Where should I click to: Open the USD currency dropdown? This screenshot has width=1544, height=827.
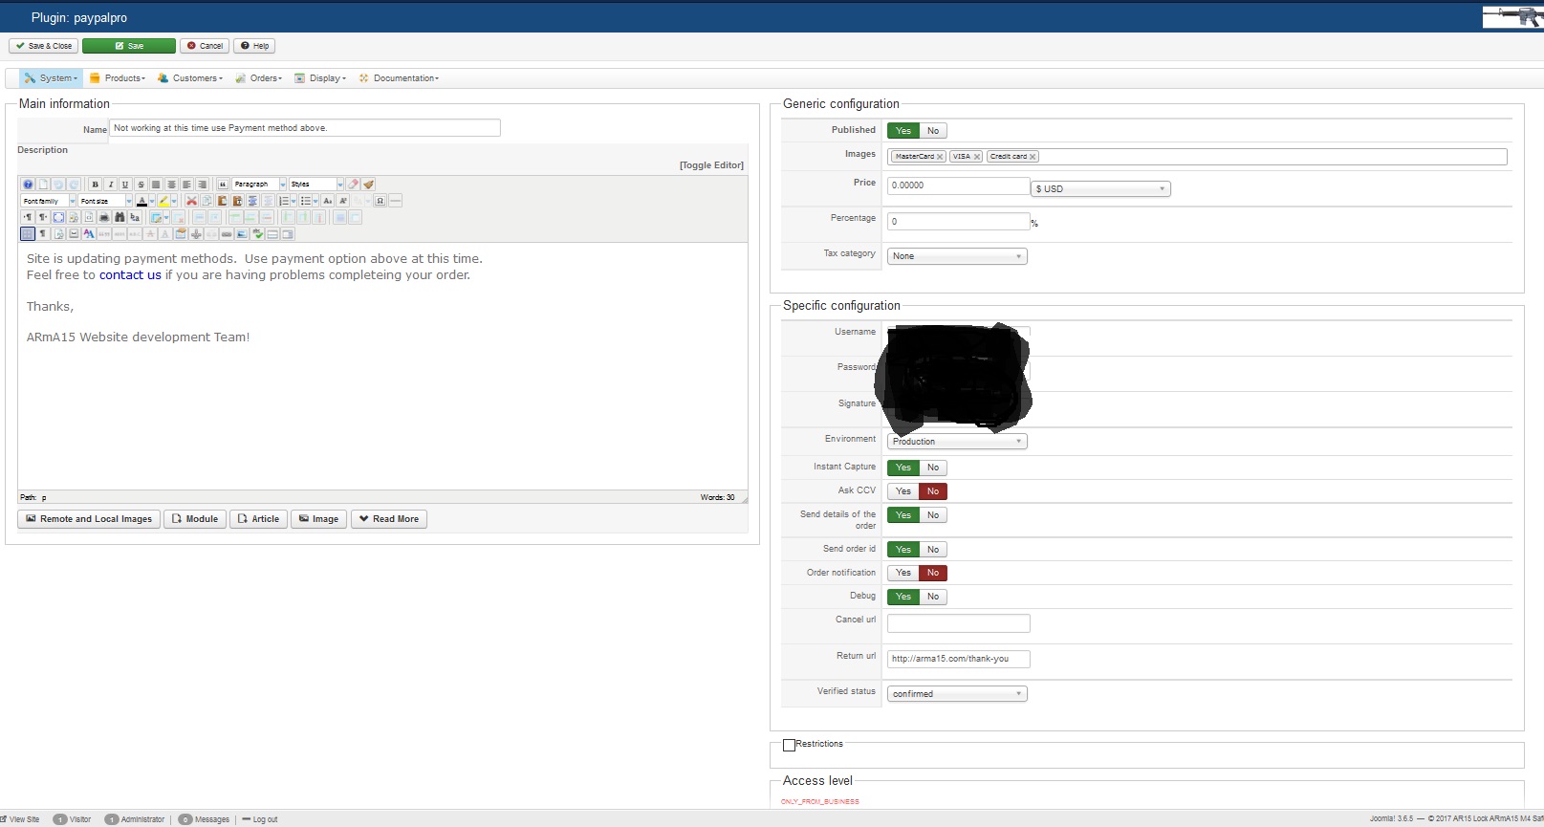click(1100, 189)
